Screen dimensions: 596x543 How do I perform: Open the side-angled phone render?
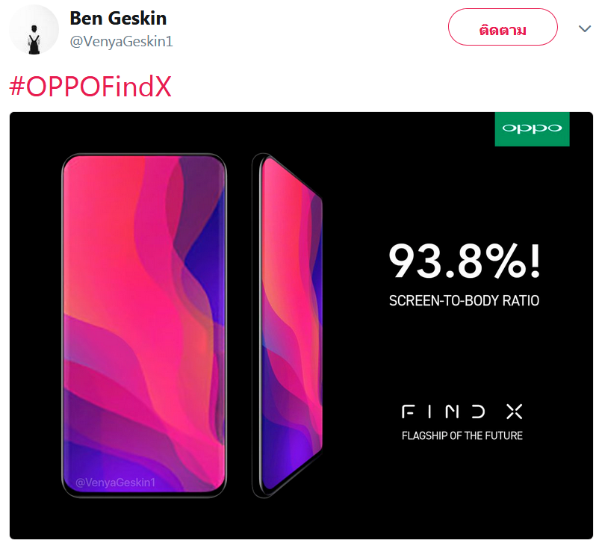pos(288,326)
